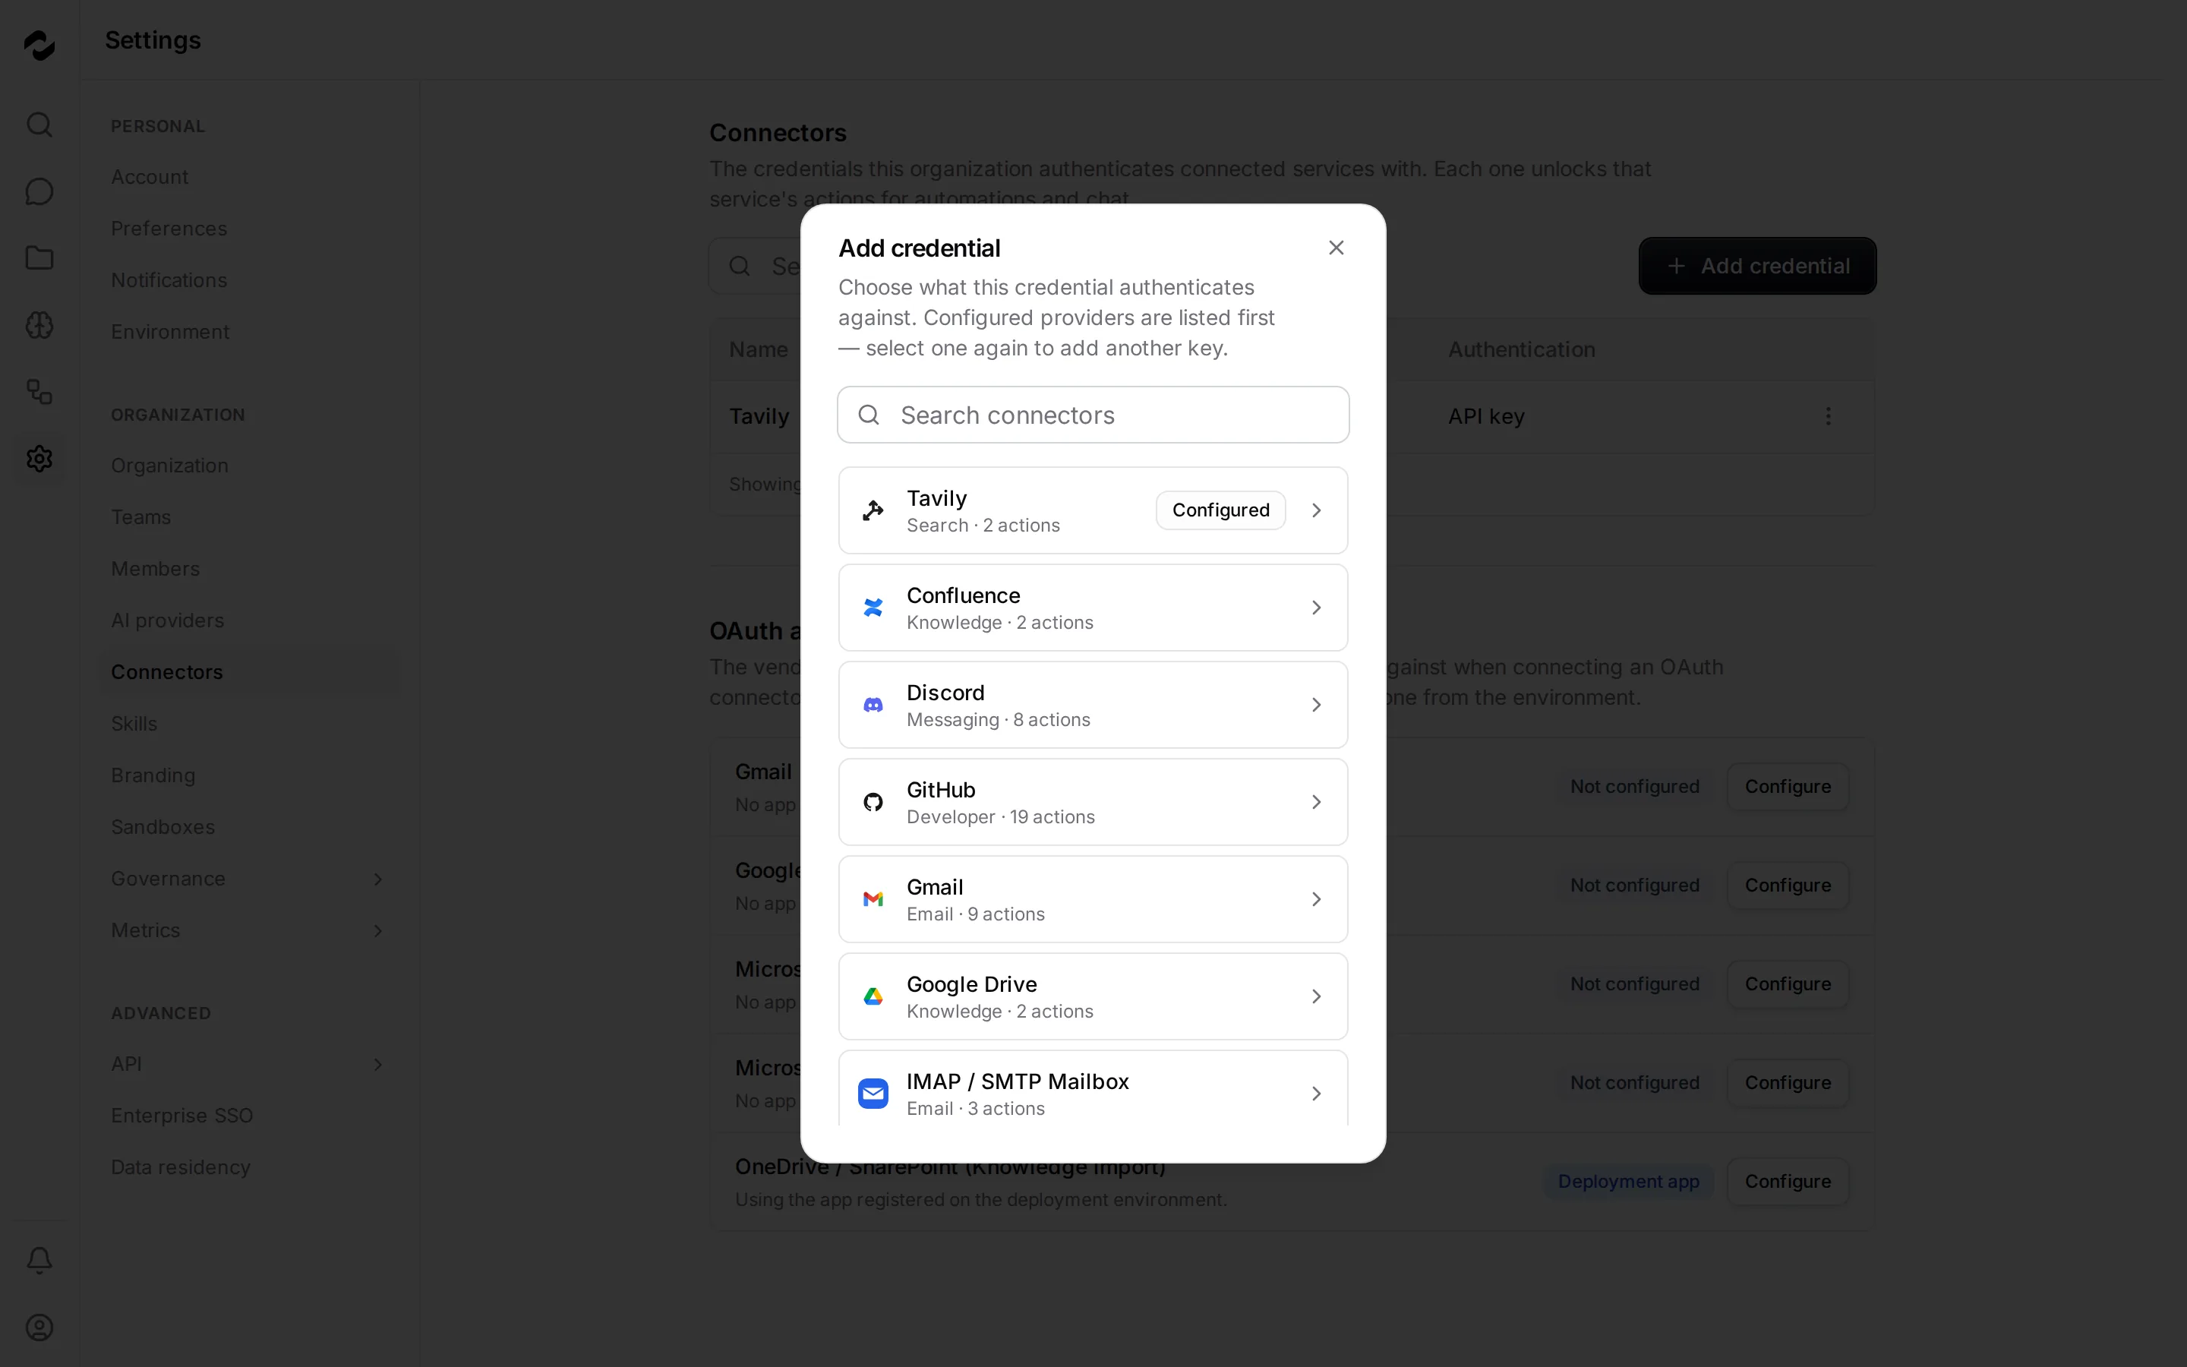Click the Configured badge on Tavily
The height and width of the screenshot is (1367, 2187).
[1220, 511]
